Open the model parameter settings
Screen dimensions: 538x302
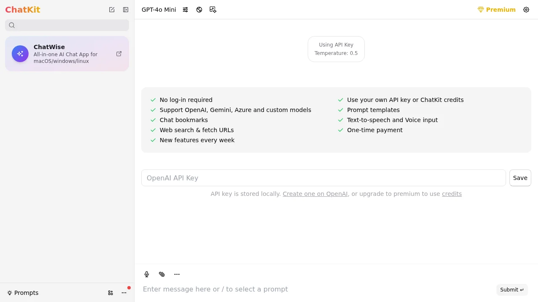pyautogui.click(x=185, y=9)
